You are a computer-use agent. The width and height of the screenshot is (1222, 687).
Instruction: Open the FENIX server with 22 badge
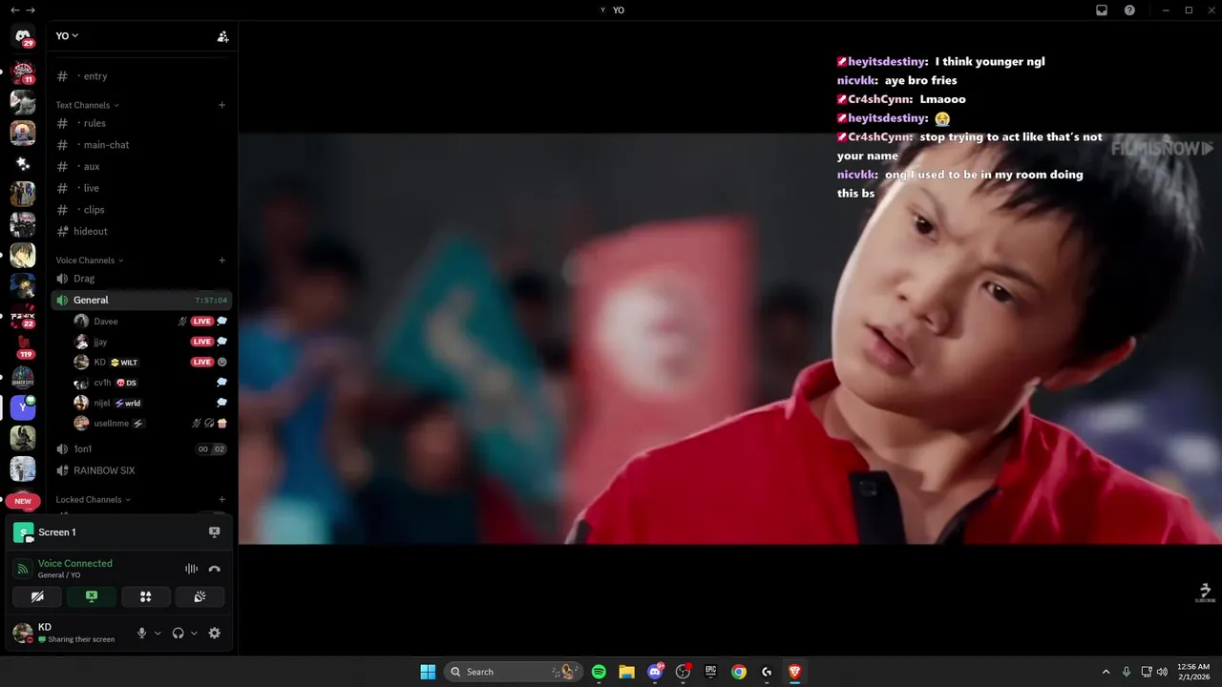click(23, 316)
